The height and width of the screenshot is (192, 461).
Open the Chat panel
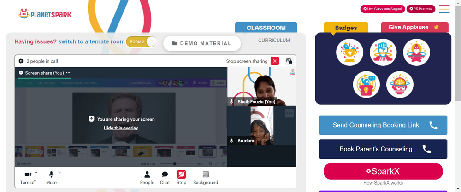(165, 178)
